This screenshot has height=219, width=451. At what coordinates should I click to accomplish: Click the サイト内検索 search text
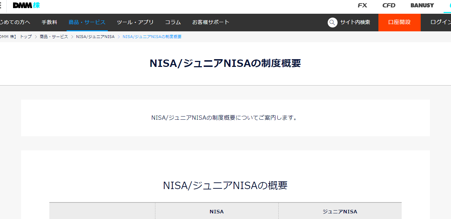click(x=355, y=22)
